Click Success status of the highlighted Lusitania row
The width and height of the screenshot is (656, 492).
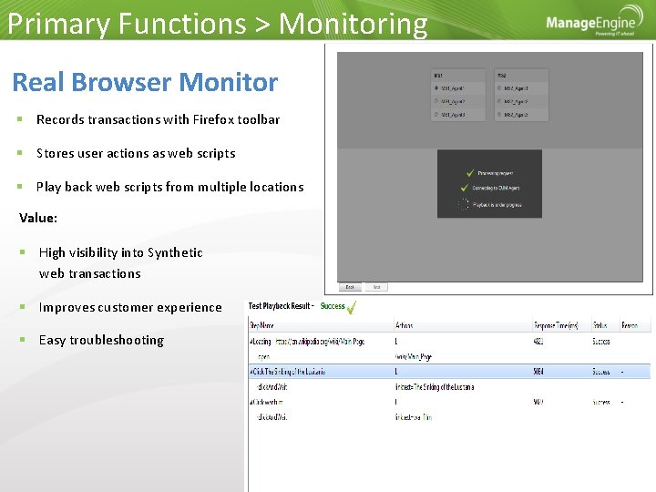601,372
